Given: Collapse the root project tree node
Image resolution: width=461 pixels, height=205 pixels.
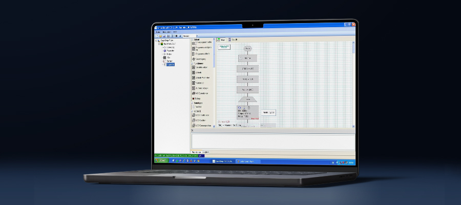Looking at the screenshot, I should pos(157,40).
